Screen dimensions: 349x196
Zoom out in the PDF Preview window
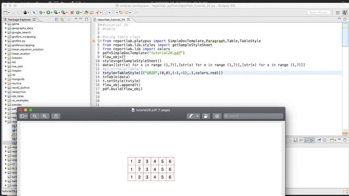click(x=34, y=116)
